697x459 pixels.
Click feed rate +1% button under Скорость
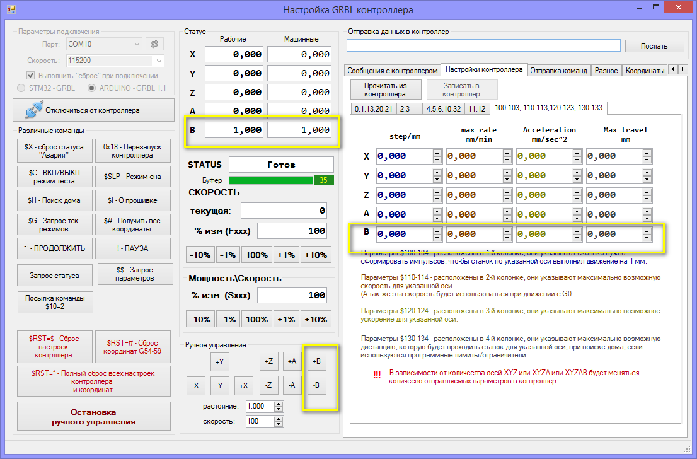(x=286, y=255)
